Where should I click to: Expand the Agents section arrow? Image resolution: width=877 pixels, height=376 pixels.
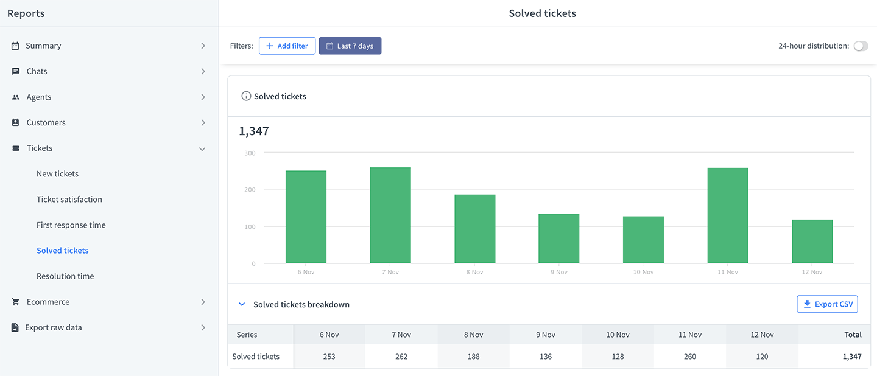203,97
